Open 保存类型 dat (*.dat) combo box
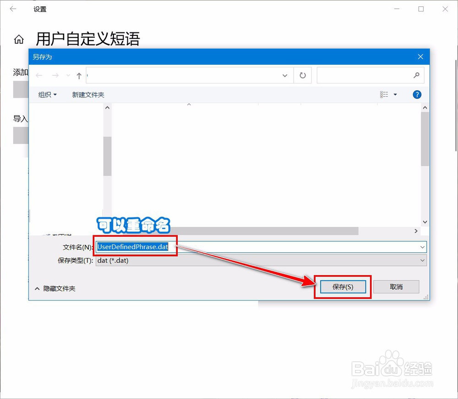The image size is (458, 399). pyautogui.click(x=261, y=260)
